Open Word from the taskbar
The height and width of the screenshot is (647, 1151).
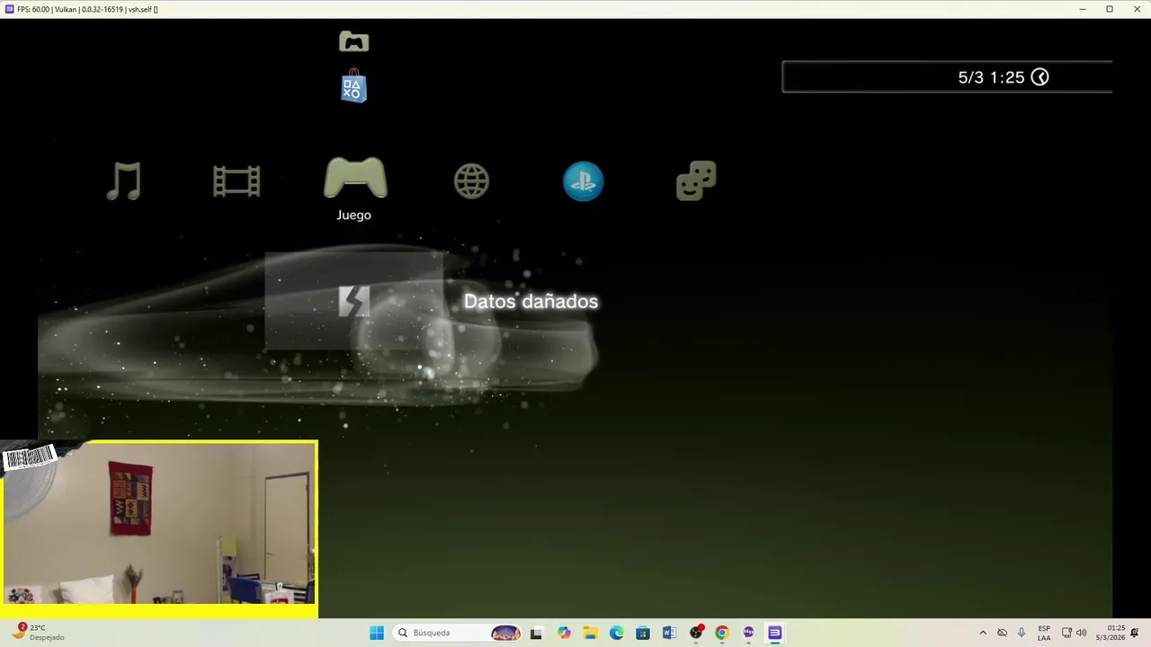coord(669,633)
